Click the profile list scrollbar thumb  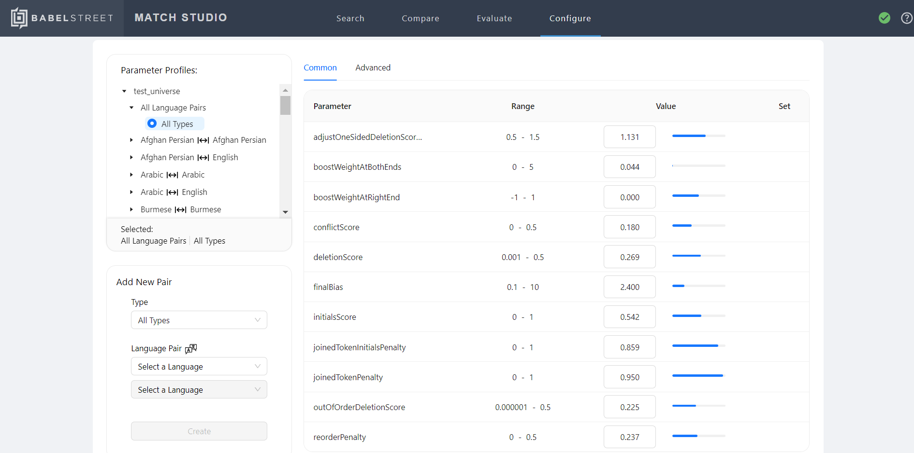[x=285, y=105]
